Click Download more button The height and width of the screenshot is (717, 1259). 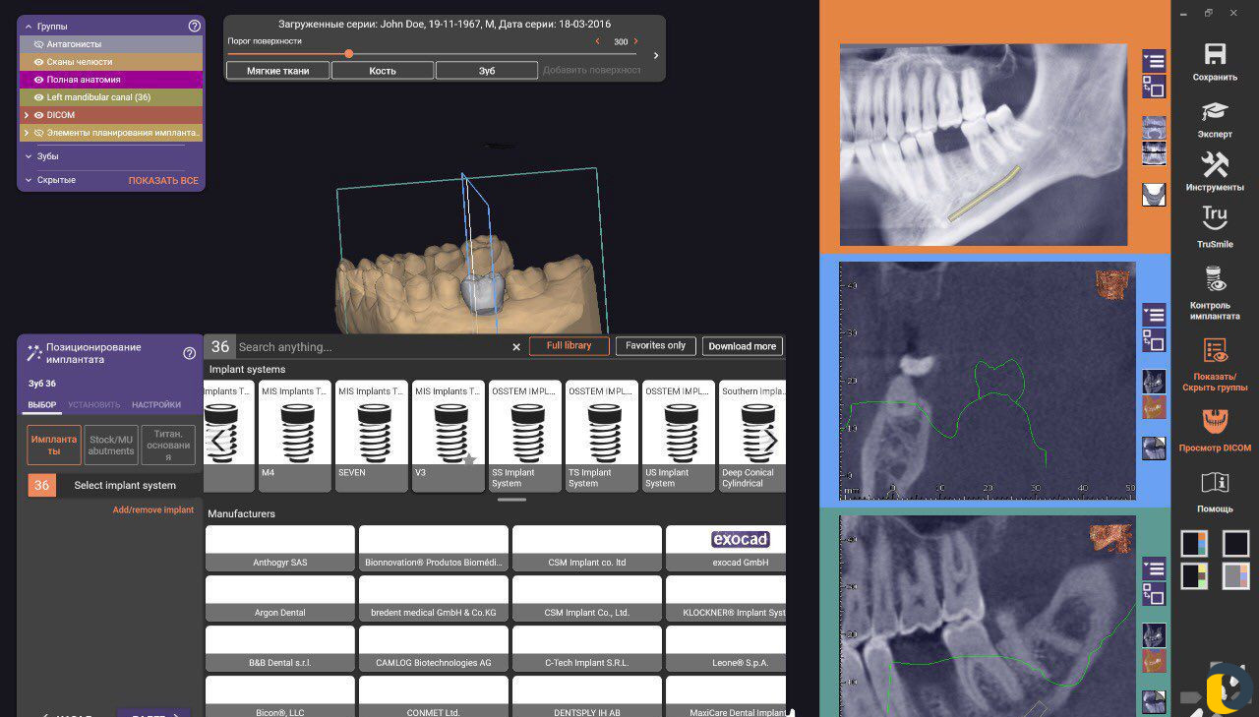[743, 346]
